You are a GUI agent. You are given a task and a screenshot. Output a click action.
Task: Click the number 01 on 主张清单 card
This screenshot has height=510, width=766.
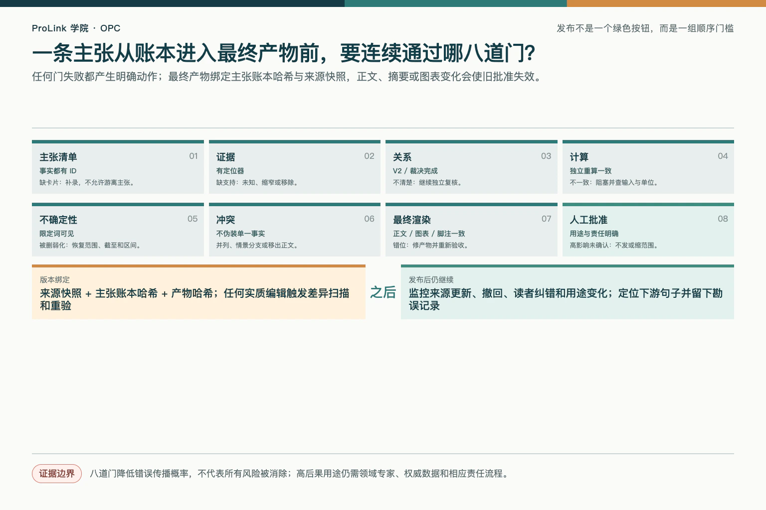193,156
